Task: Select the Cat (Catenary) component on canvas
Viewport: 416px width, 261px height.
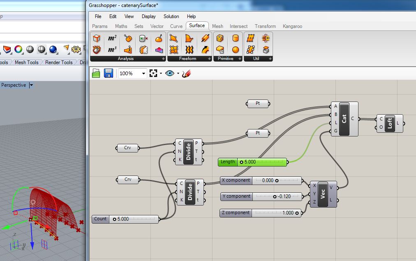Action: click(x=344, y=118)
